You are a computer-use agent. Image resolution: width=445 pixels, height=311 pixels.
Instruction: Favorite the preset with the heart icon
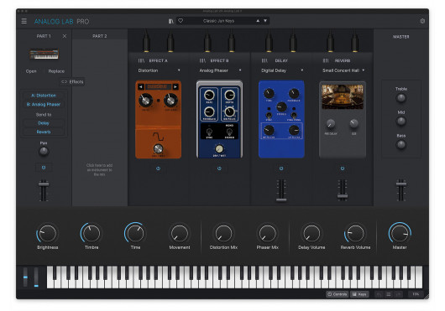(x=181, y=21)
